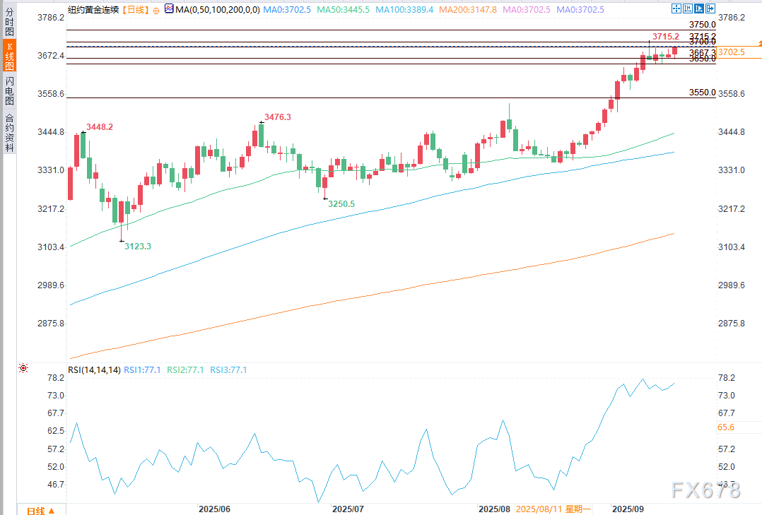Click the MA indicator chart icon
Viewport: 762px width, 515px height.
[168, 9]
